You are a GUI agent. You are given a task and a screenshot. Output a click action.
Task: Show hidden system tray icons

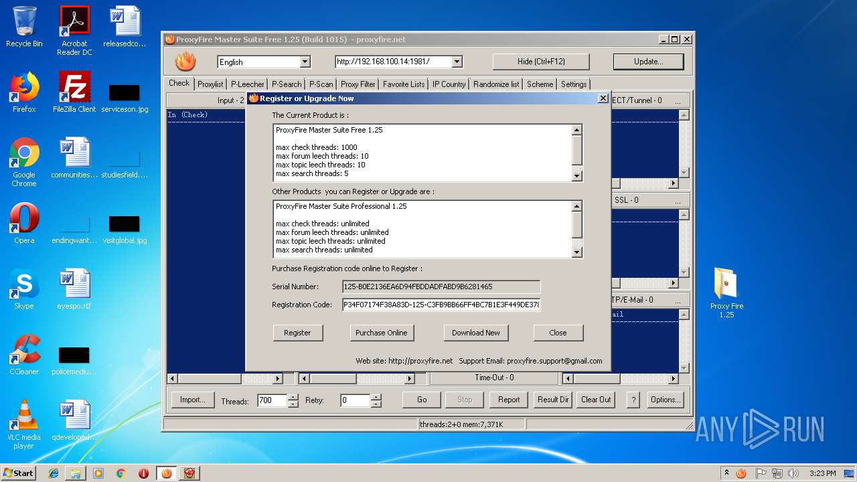727,473
